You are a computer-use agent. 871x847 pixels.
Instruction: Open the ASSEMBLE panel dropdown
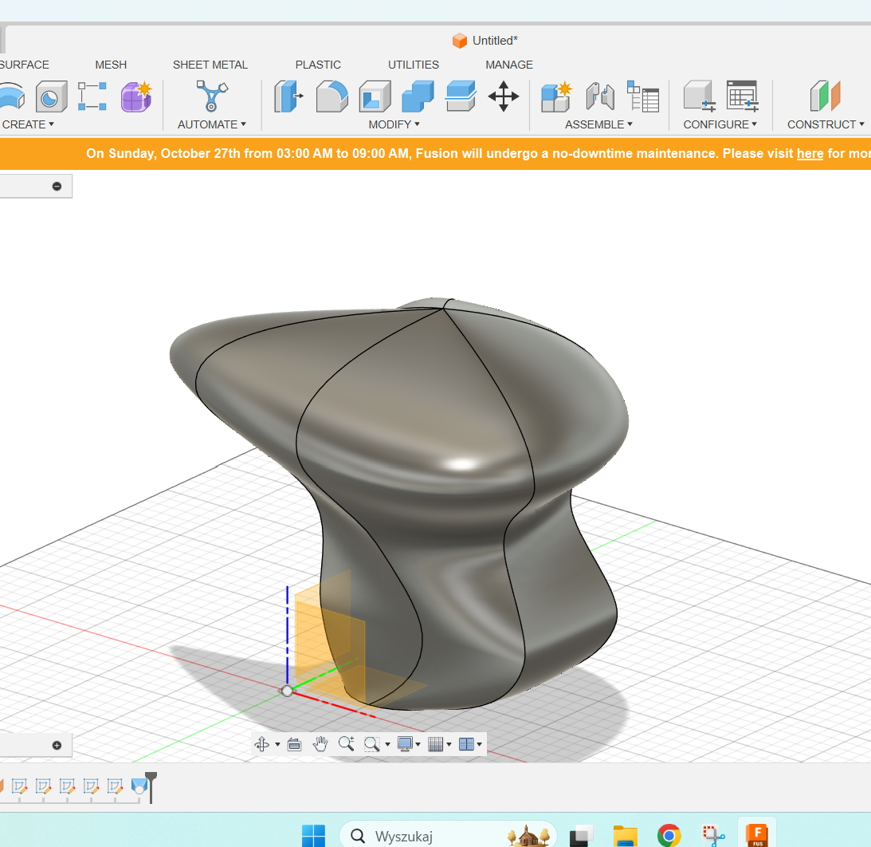[598, 124]
